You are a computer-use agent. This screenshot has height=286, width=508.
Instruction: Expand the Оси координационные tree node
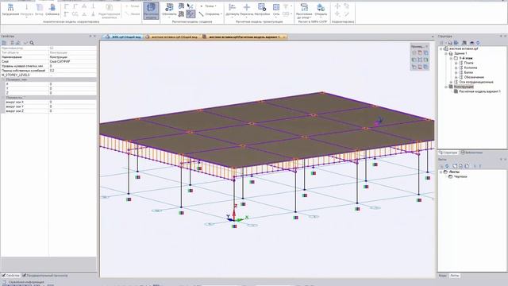[451, 82]
